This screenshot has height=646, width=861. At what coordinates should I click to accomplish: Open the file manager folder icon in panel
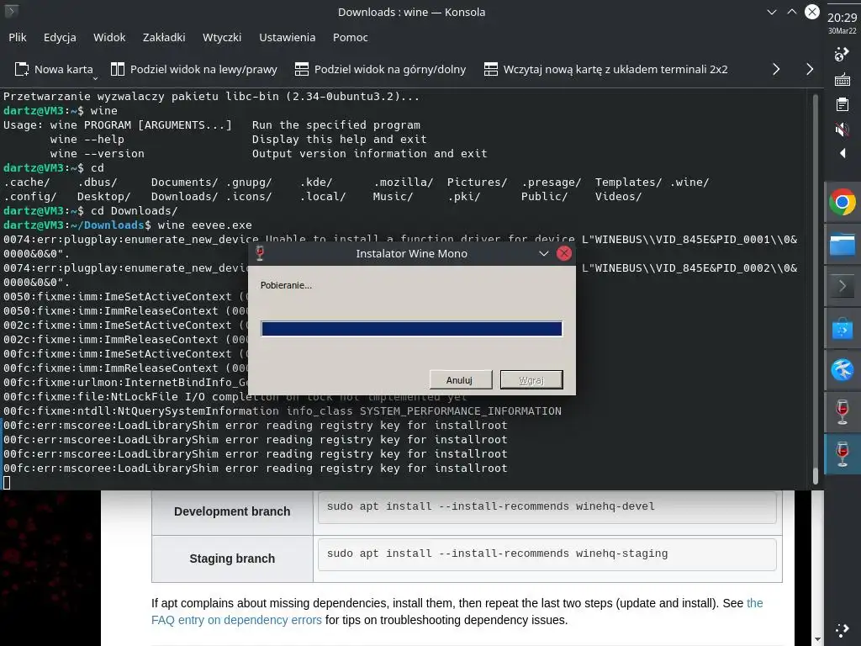(843, 245)
